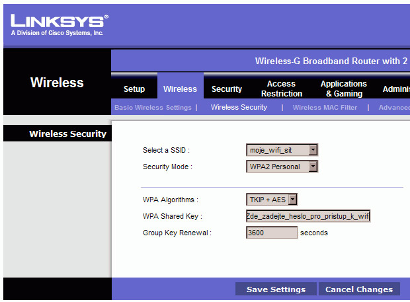
Task: Expand the Select a SSID dropdown arrow
Action: pyautogui.click(x=313, y=150)
